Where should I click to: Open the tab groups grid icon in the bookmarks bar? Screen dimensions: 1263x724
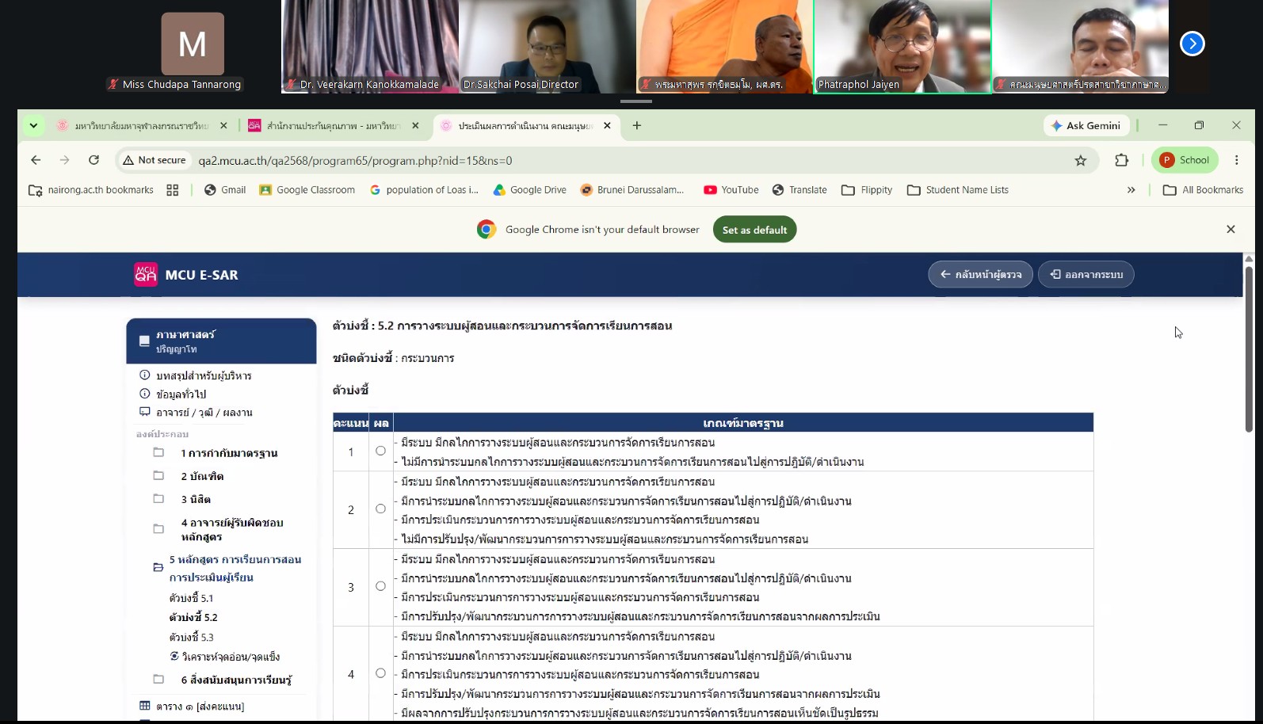click(173, 190)
